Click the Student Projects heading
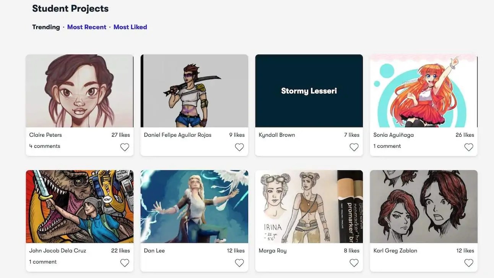 [70, 8]
